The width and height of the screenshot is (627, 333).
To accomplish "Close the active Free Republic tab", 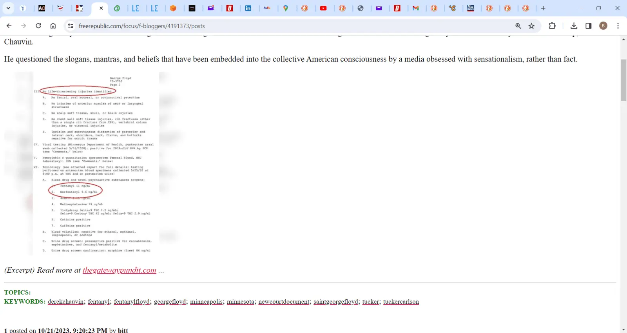I will (101, 8).
